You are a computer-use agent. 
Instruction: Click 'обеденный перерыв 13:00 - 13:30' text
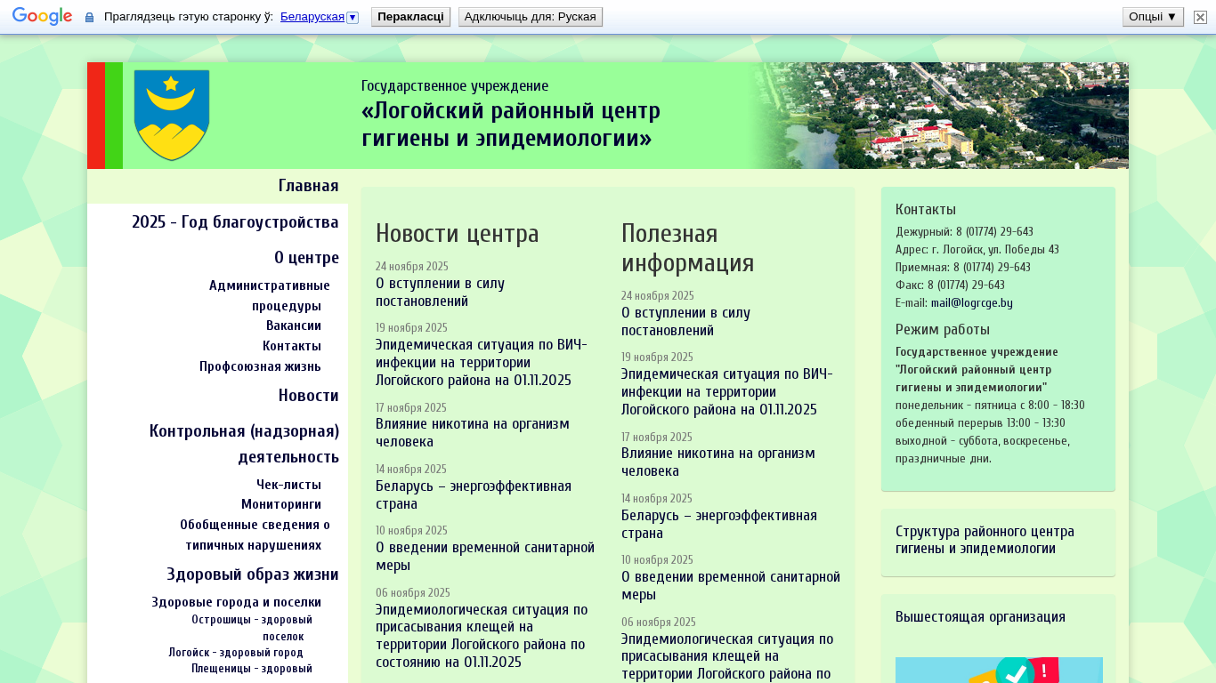click(980, 423)
